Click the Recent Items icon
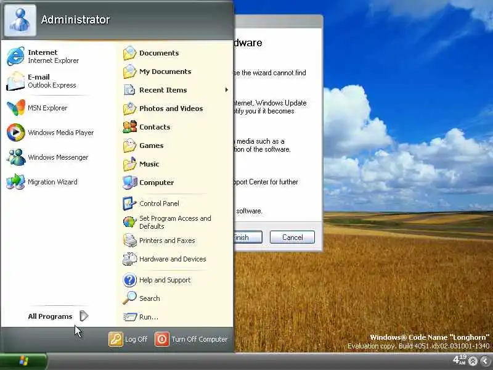Viewport: 493px width, 370px height. tap(129, 90)
